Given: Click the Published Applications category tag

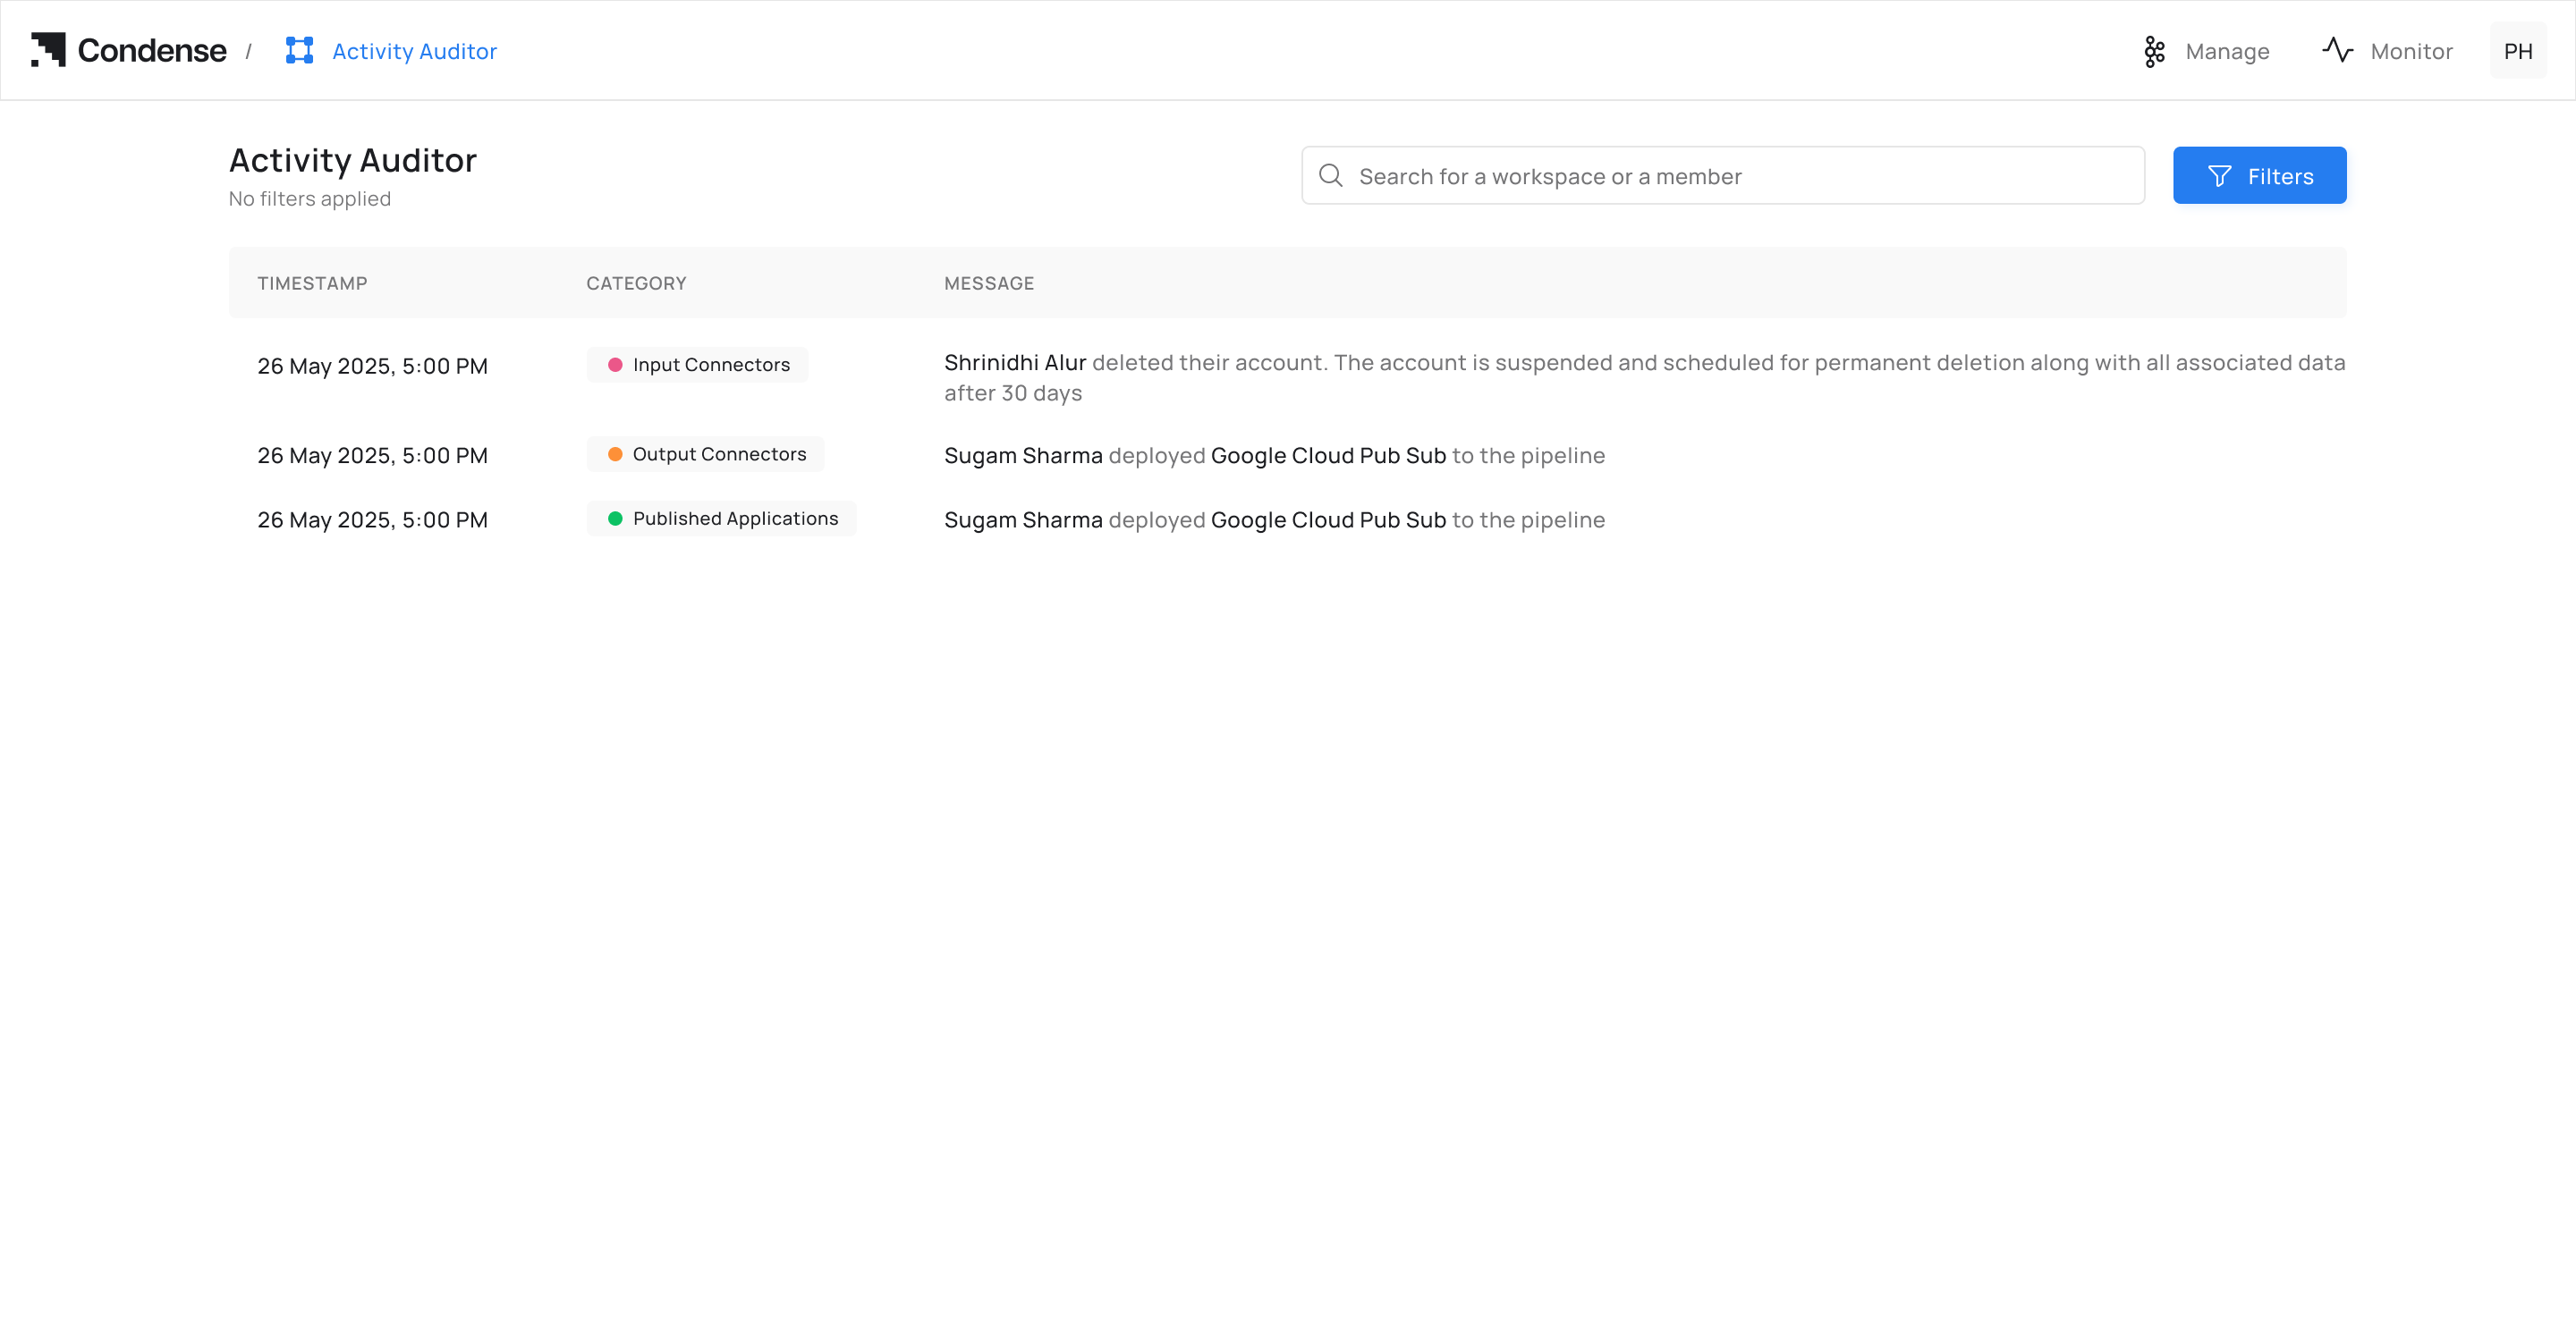Looking at the screenshot, I should pos(722,519).
